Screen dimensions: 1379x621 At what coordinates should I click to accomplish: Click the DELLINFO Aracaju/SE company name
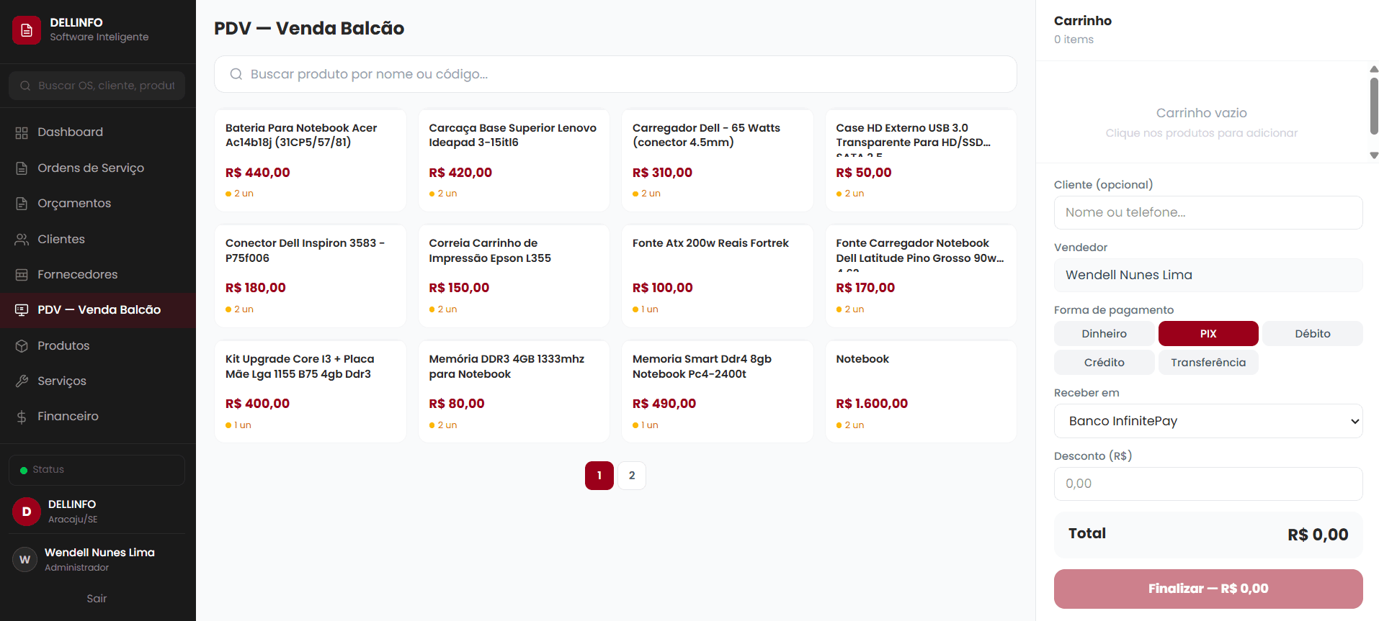point(73,512)
